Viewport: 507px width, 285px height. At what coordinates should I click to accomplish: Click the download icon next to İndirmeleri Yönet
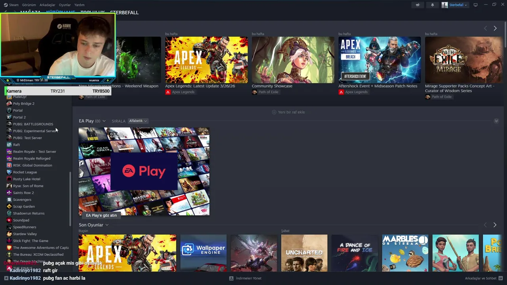231,278
